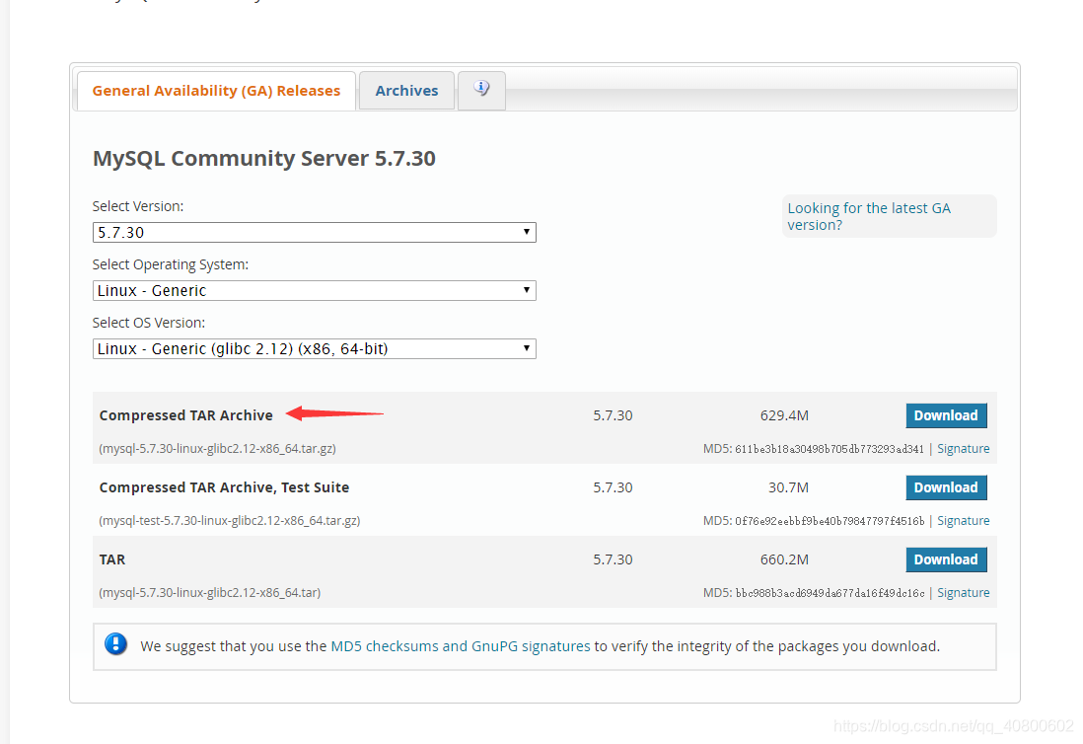Download the 660.2M TAR package

click(946, 558)
